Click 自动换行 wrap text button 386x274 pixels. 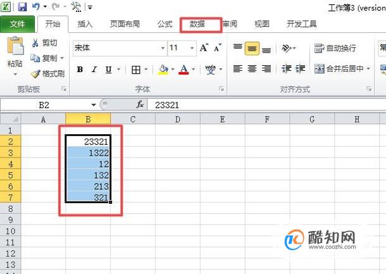pos(335,48)
